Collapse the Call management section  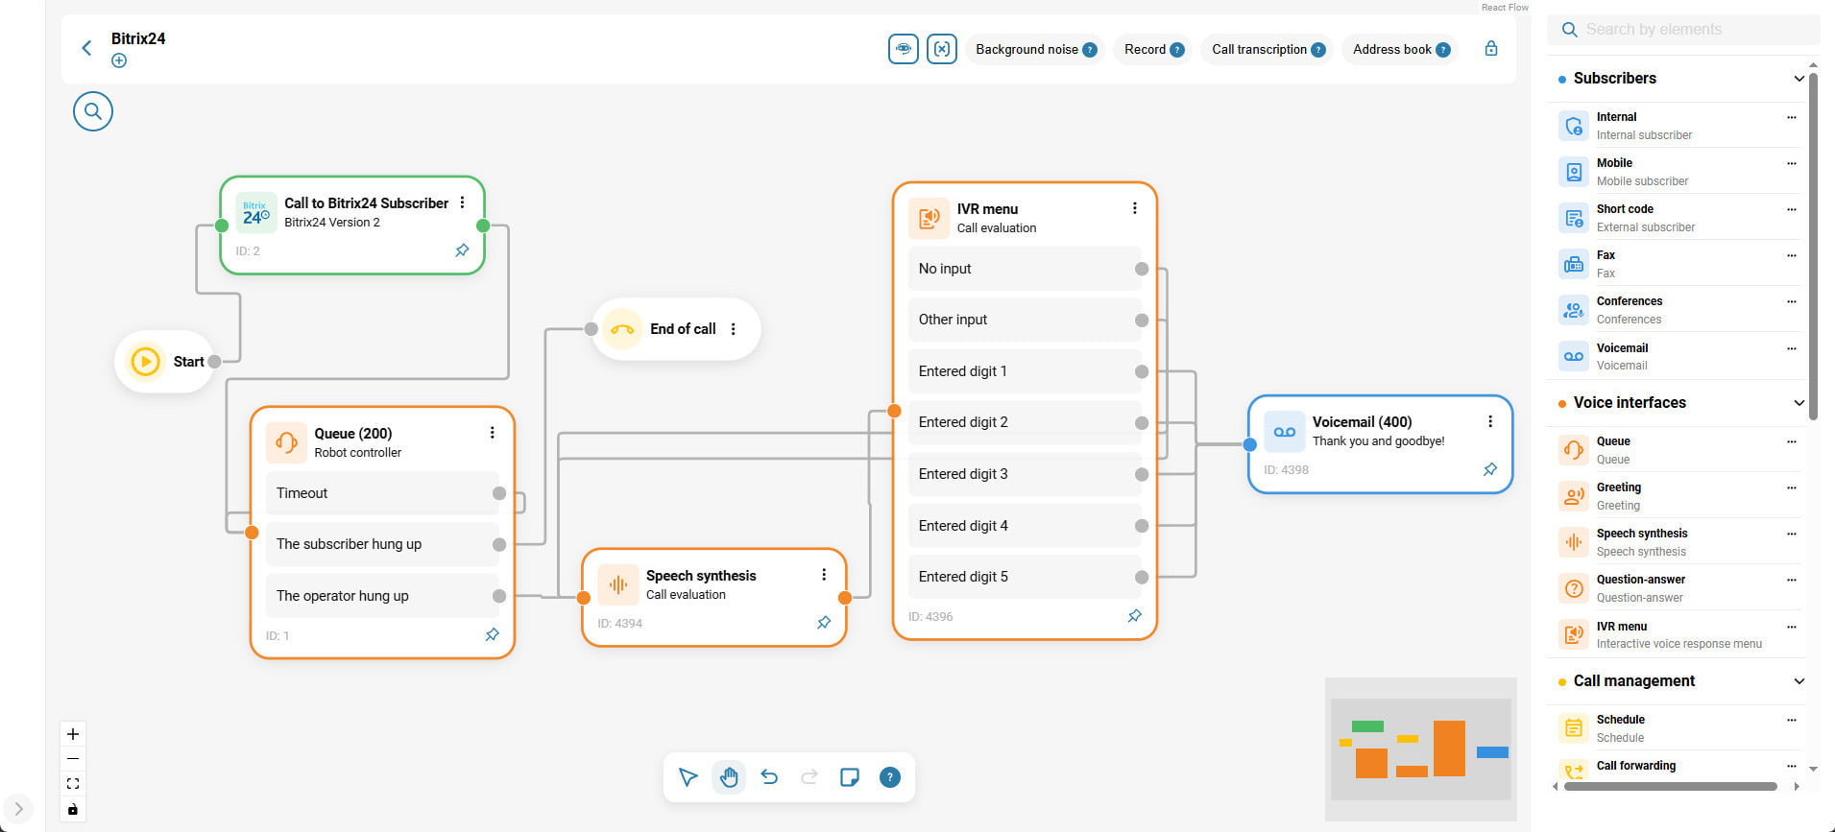pyautogui.click(x=1799, y=681)
